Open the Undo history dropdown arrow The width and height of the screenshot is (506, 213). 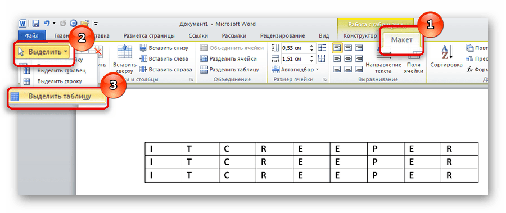(54, 24)
